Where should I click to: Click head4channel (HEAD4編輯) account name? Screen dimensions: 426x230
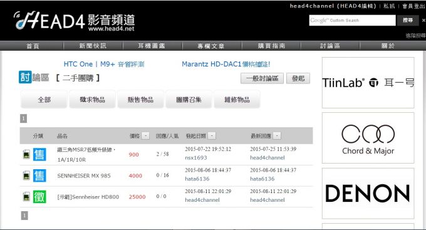pyautogui.click(x=333, y=6)
